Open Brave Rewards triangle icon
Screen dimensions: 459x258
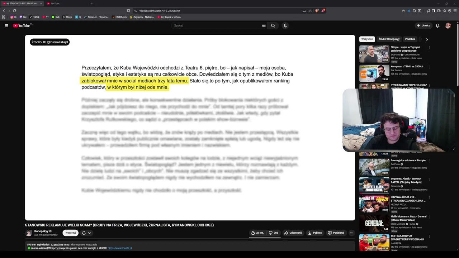[x=323, y=11]
